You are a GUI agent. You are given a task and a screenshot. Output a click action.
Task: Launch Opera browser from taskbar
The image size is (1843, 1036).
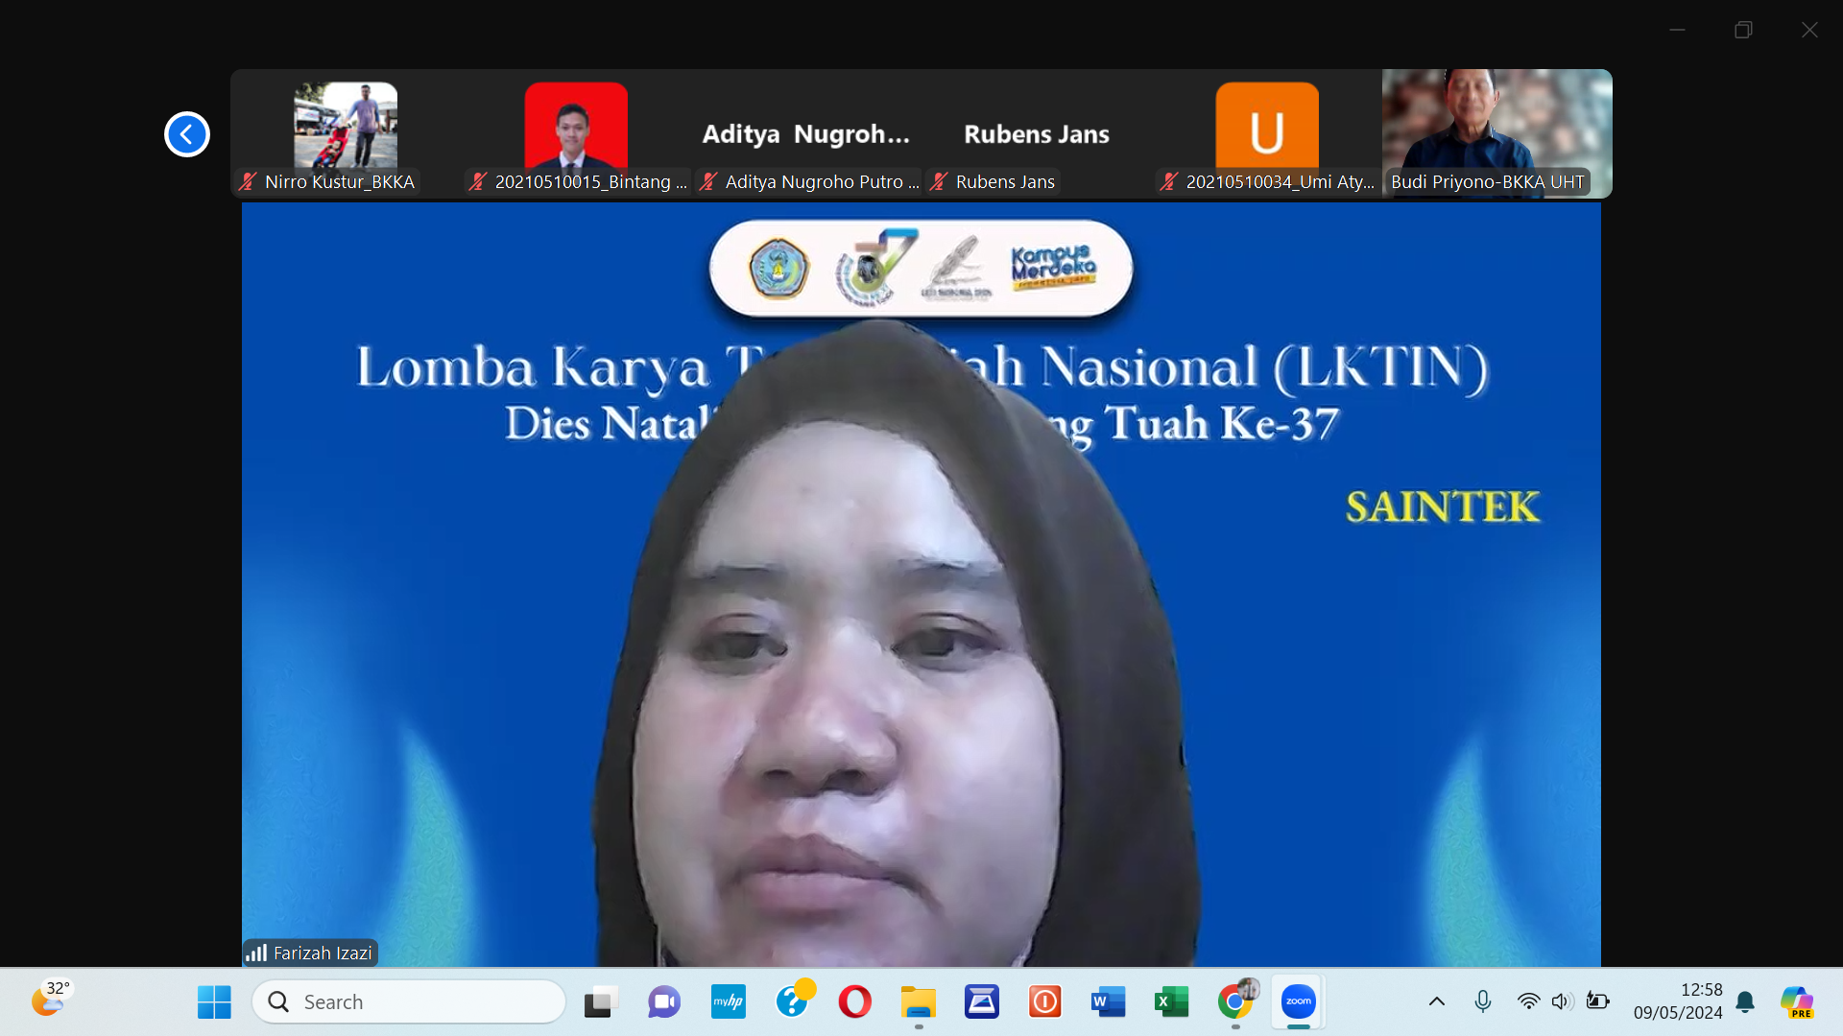854,1001
